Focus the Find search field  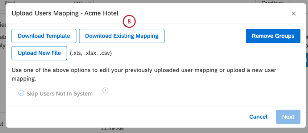(x=47, y=3)
